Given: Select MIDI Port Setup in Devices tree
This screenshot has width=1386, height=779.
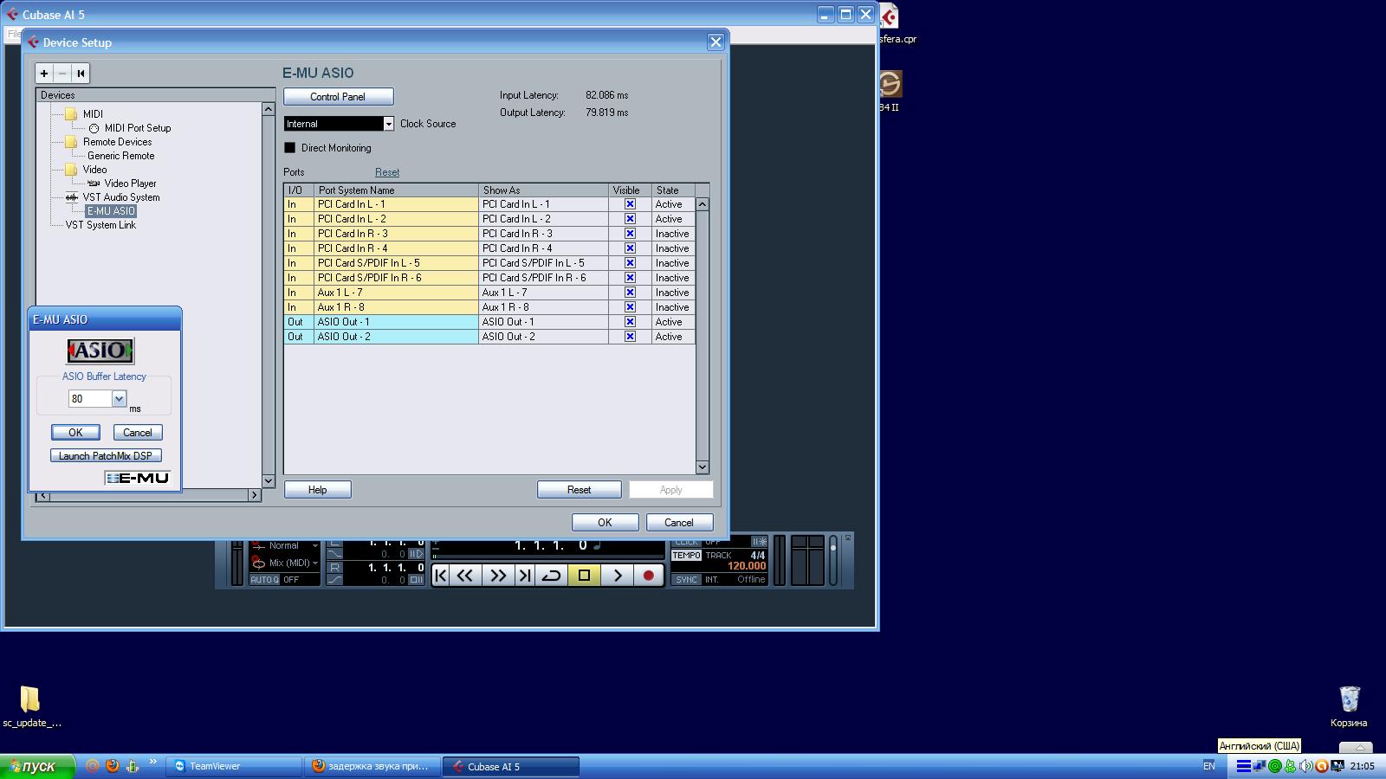Looking at the screenshot, I should 138,128.
